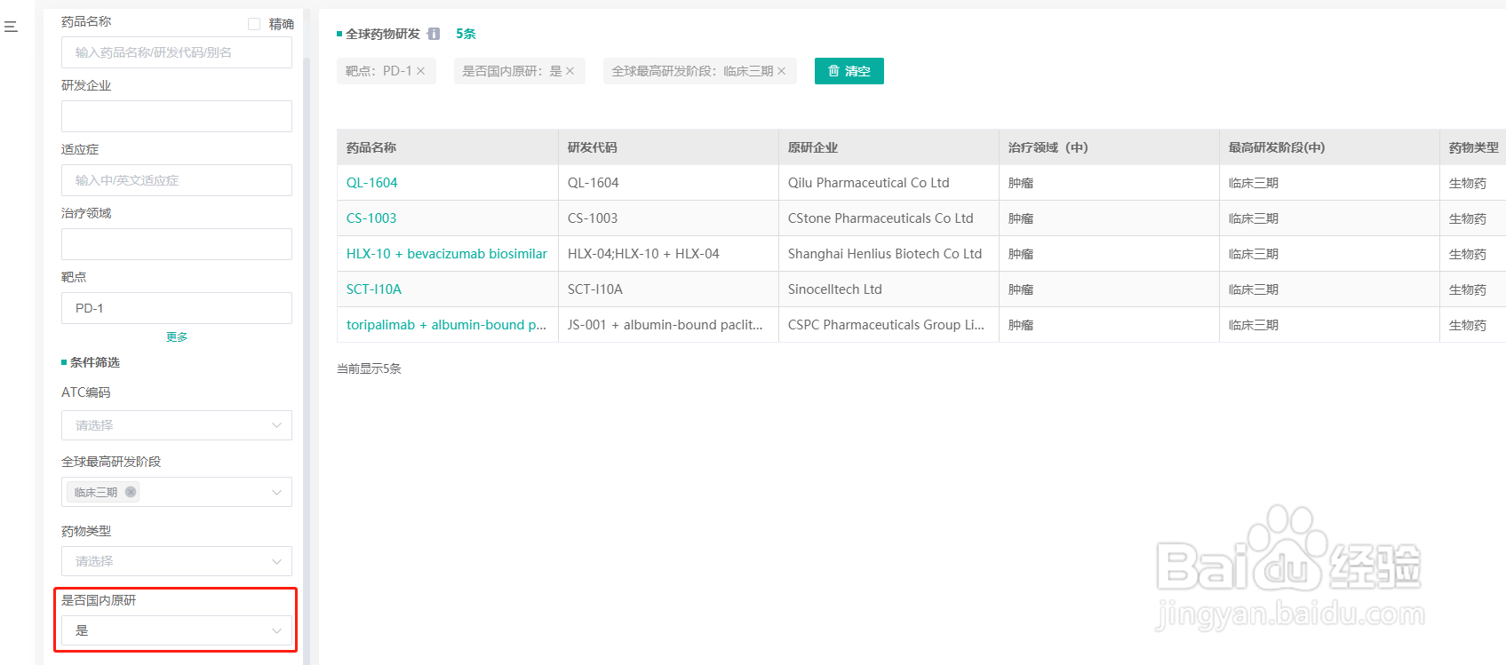The width and height of the screenshot is (1506, 665).
Task: Click the 研发代码 column header
Action: click(668, 147)
